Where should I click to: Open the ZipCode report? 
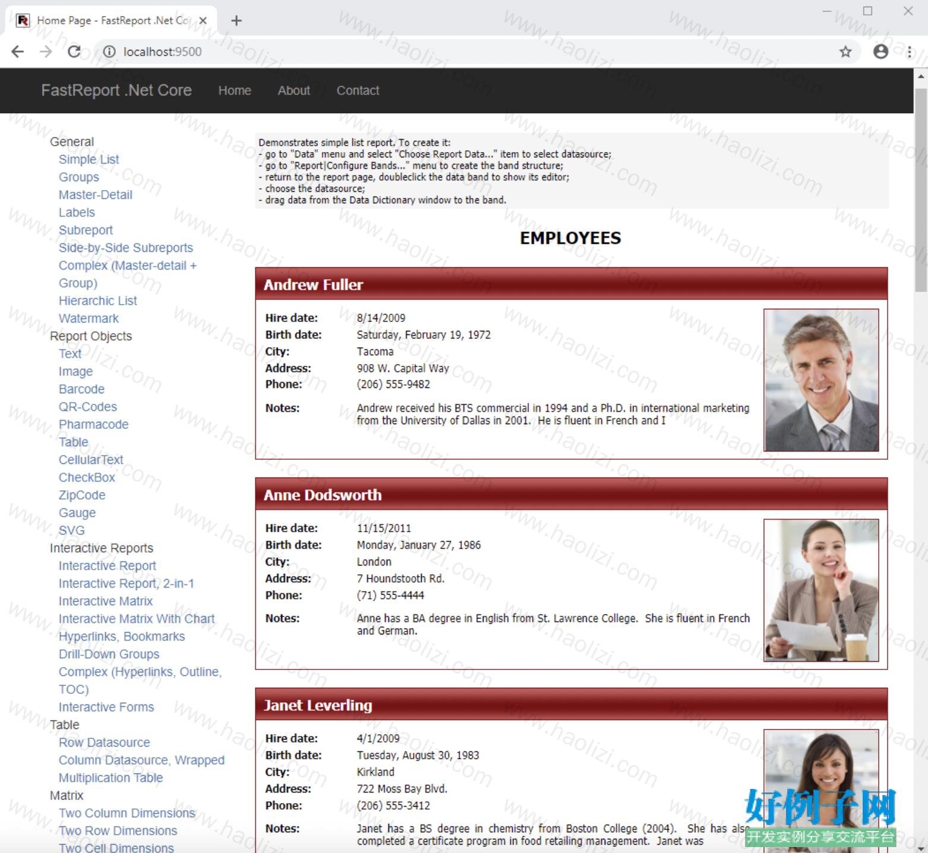(x=82, y=495)
